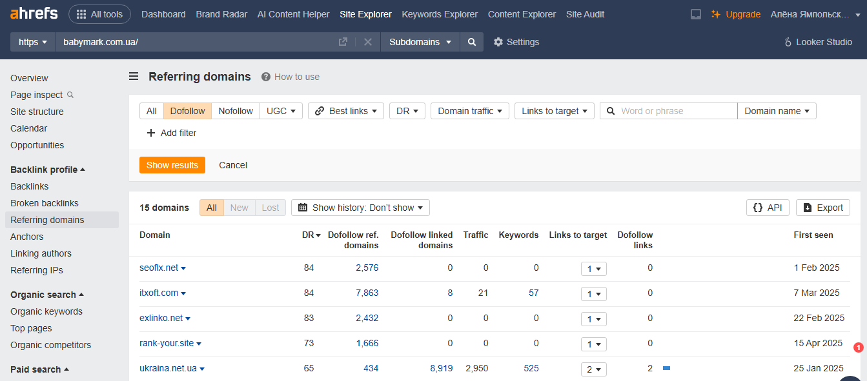
Task: Select the All link type filter
Action: pyautogui.click(x=152, y=111)
